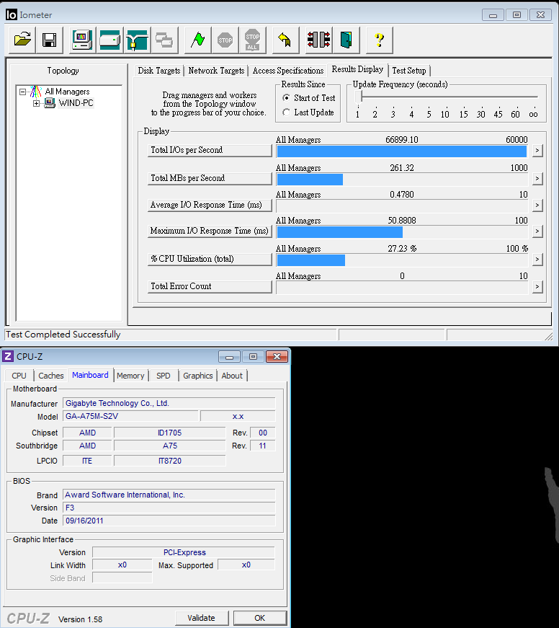Open Iometer help question mark
559x628 pixels.
(380, 40)
